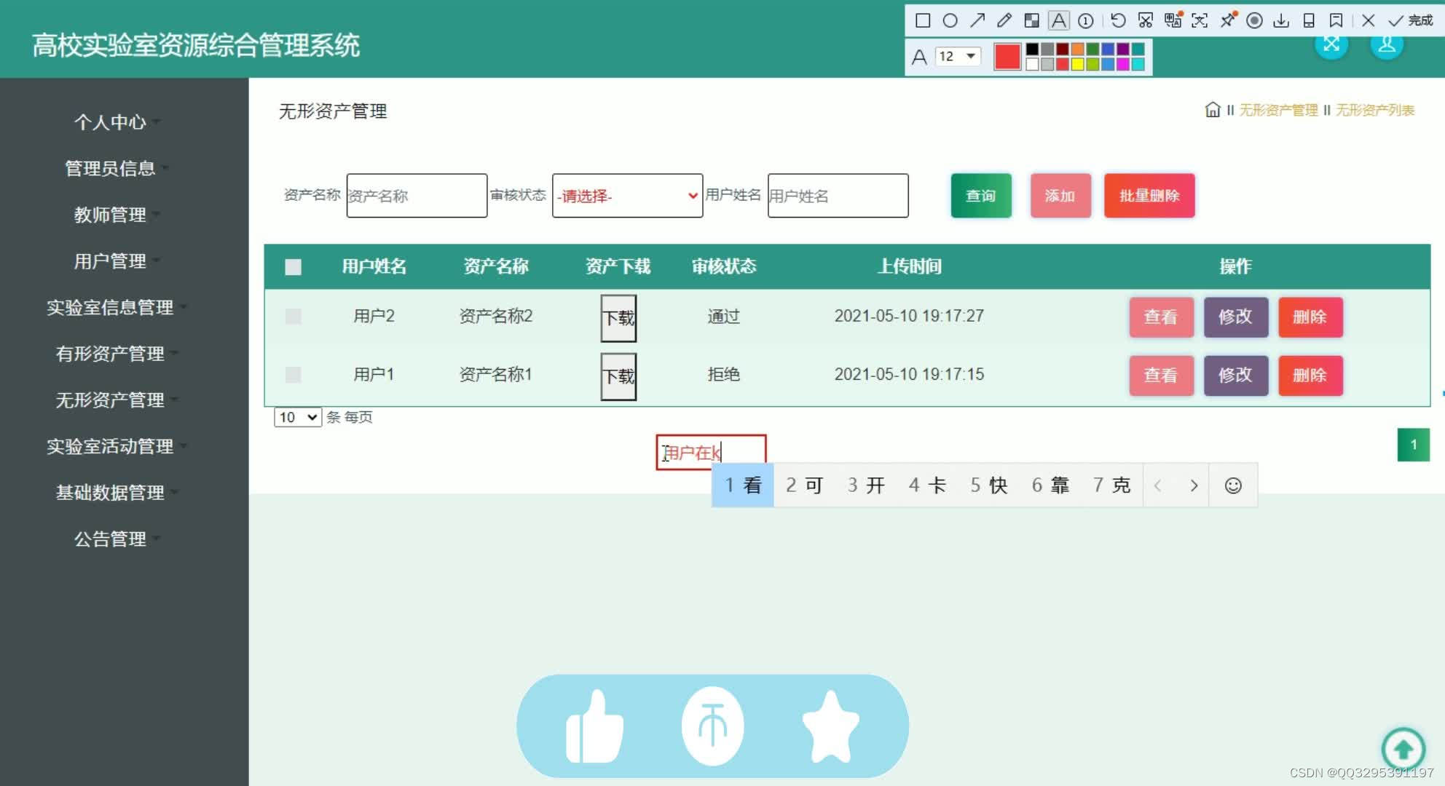
Task: Select the rectangle annotation tool
Action: [x=922, y=20]
